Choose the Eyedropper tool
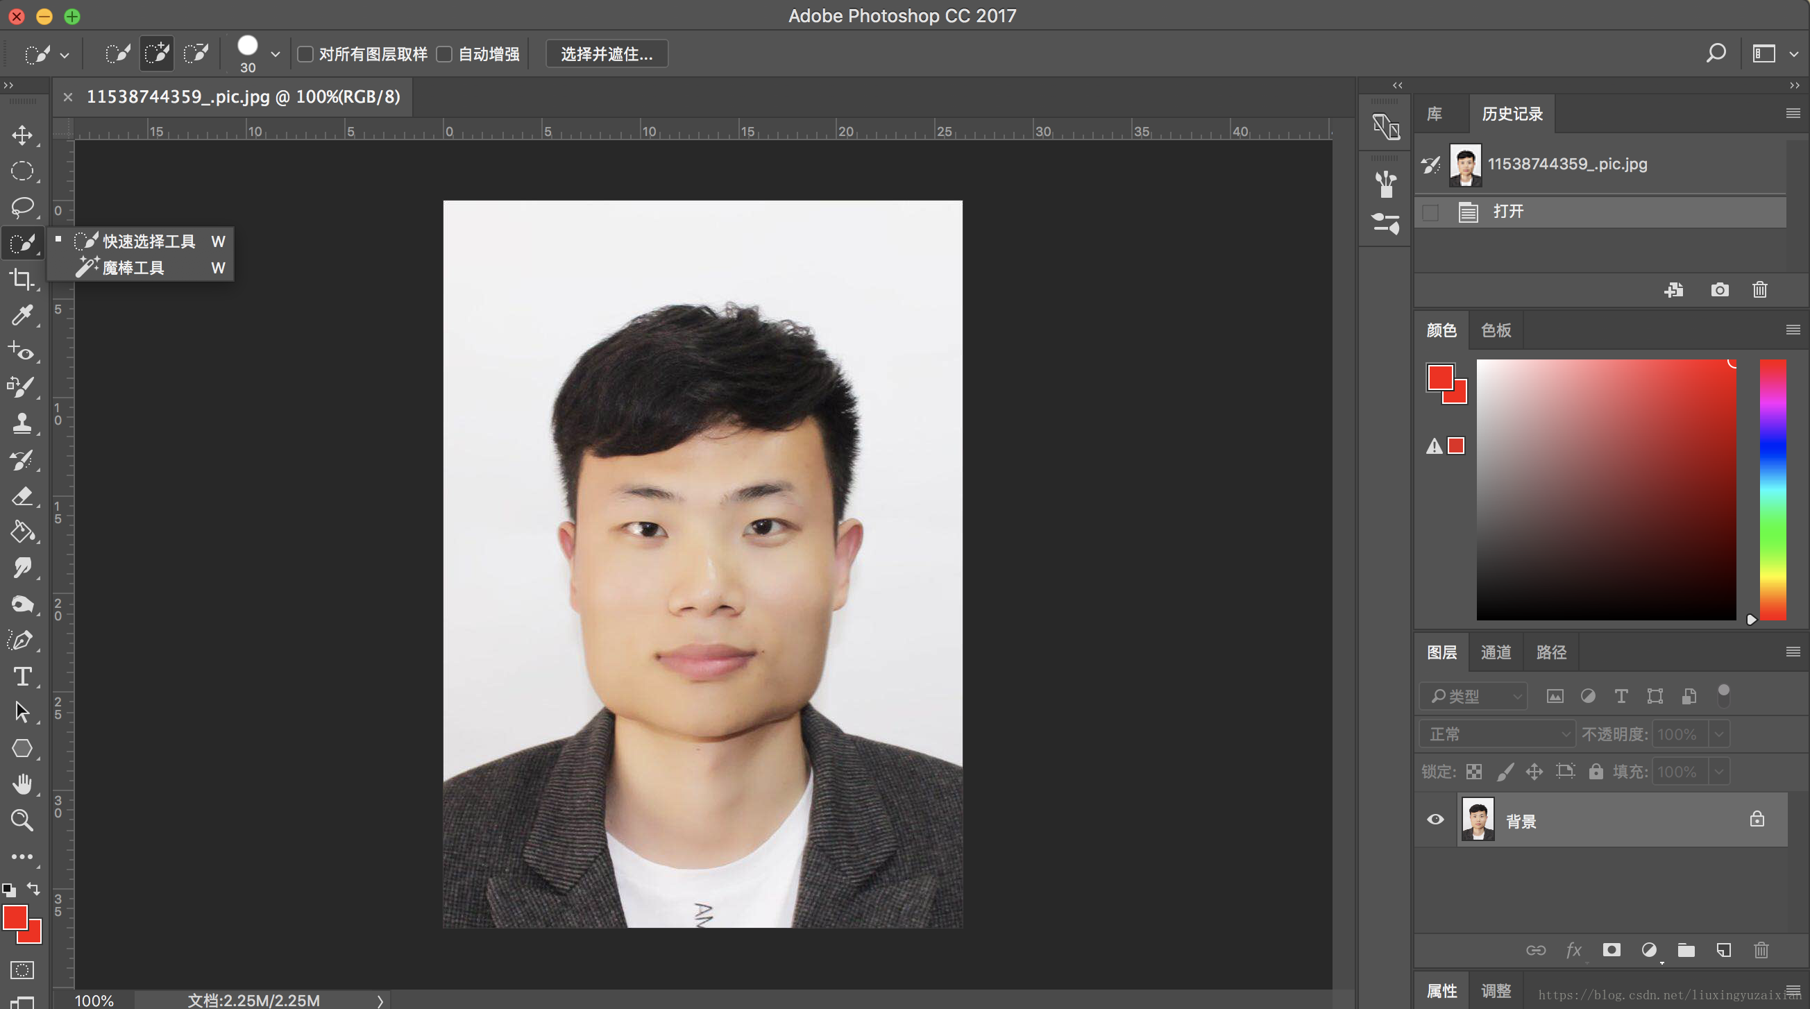This screenshot has height=1009, width=1810. click(22, 315)
